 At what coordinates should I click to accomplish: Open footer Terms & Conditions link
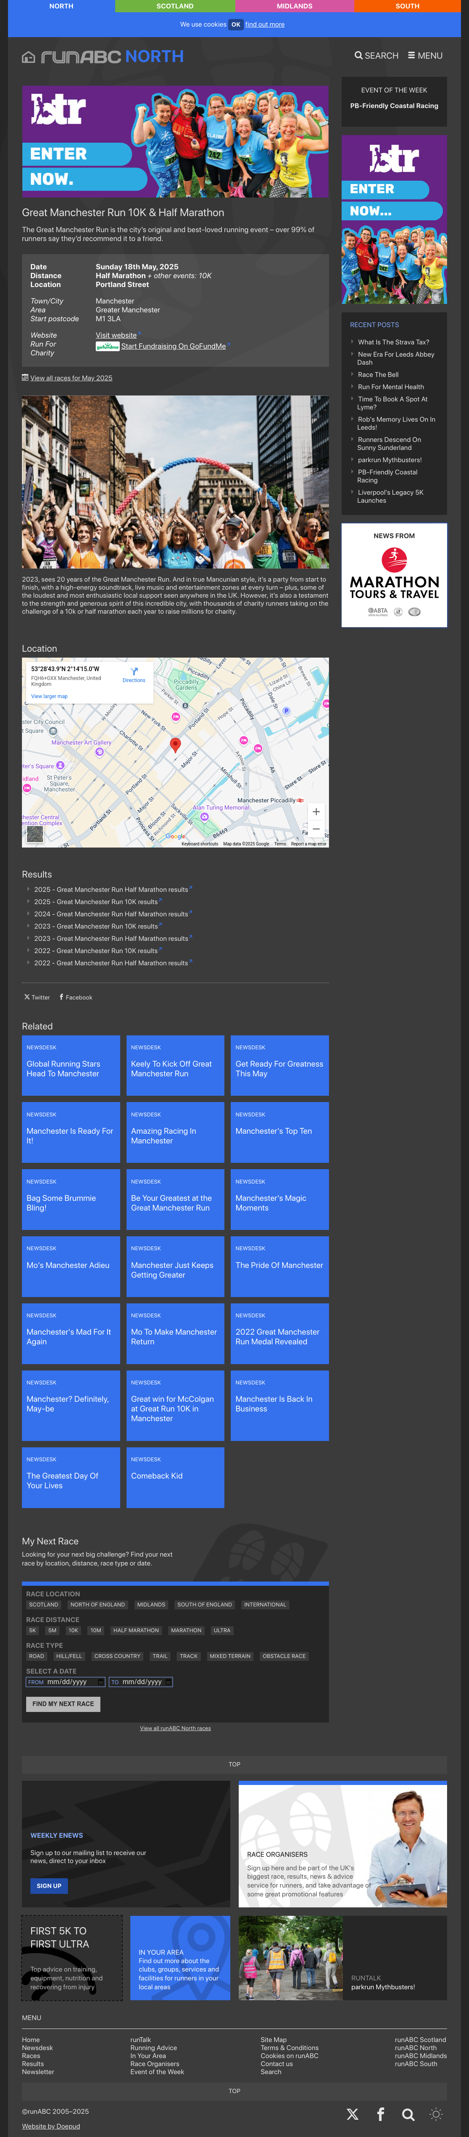pyautogui.click(x=289, y=2048)
